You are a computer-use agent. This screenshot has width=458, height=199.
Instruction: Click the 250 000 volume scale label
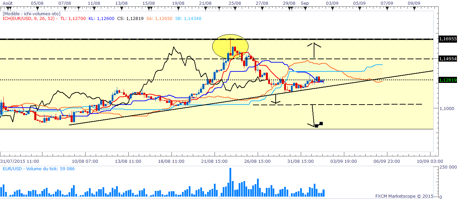pyautogui.click(x=448, y=168)
